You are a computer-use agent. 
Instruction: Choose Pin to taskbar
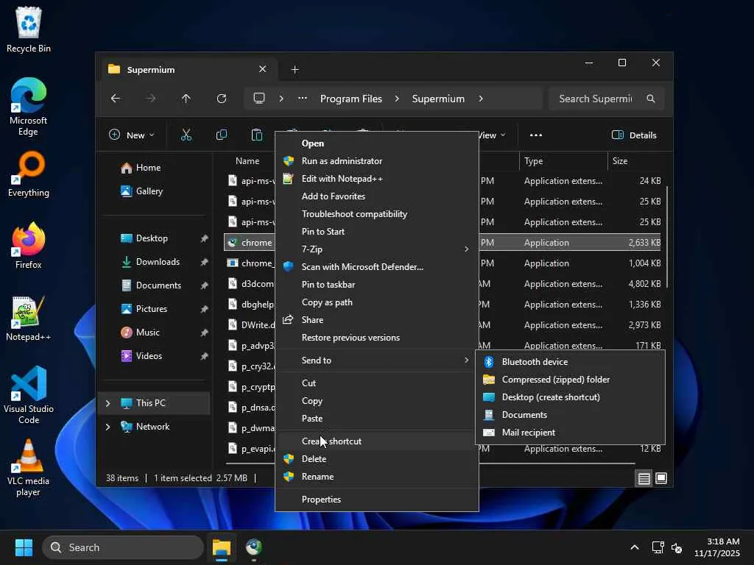pyautogui.click(x=376, y=285)
